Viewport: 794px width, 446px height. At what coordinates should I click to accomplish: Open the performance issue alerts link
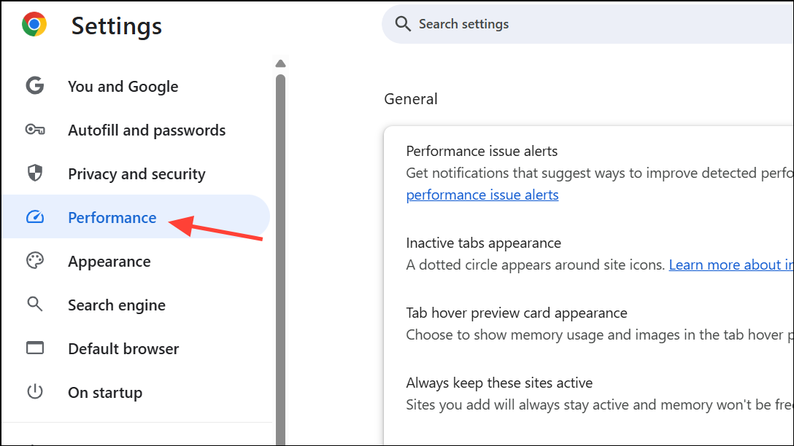tap(482, 195)
